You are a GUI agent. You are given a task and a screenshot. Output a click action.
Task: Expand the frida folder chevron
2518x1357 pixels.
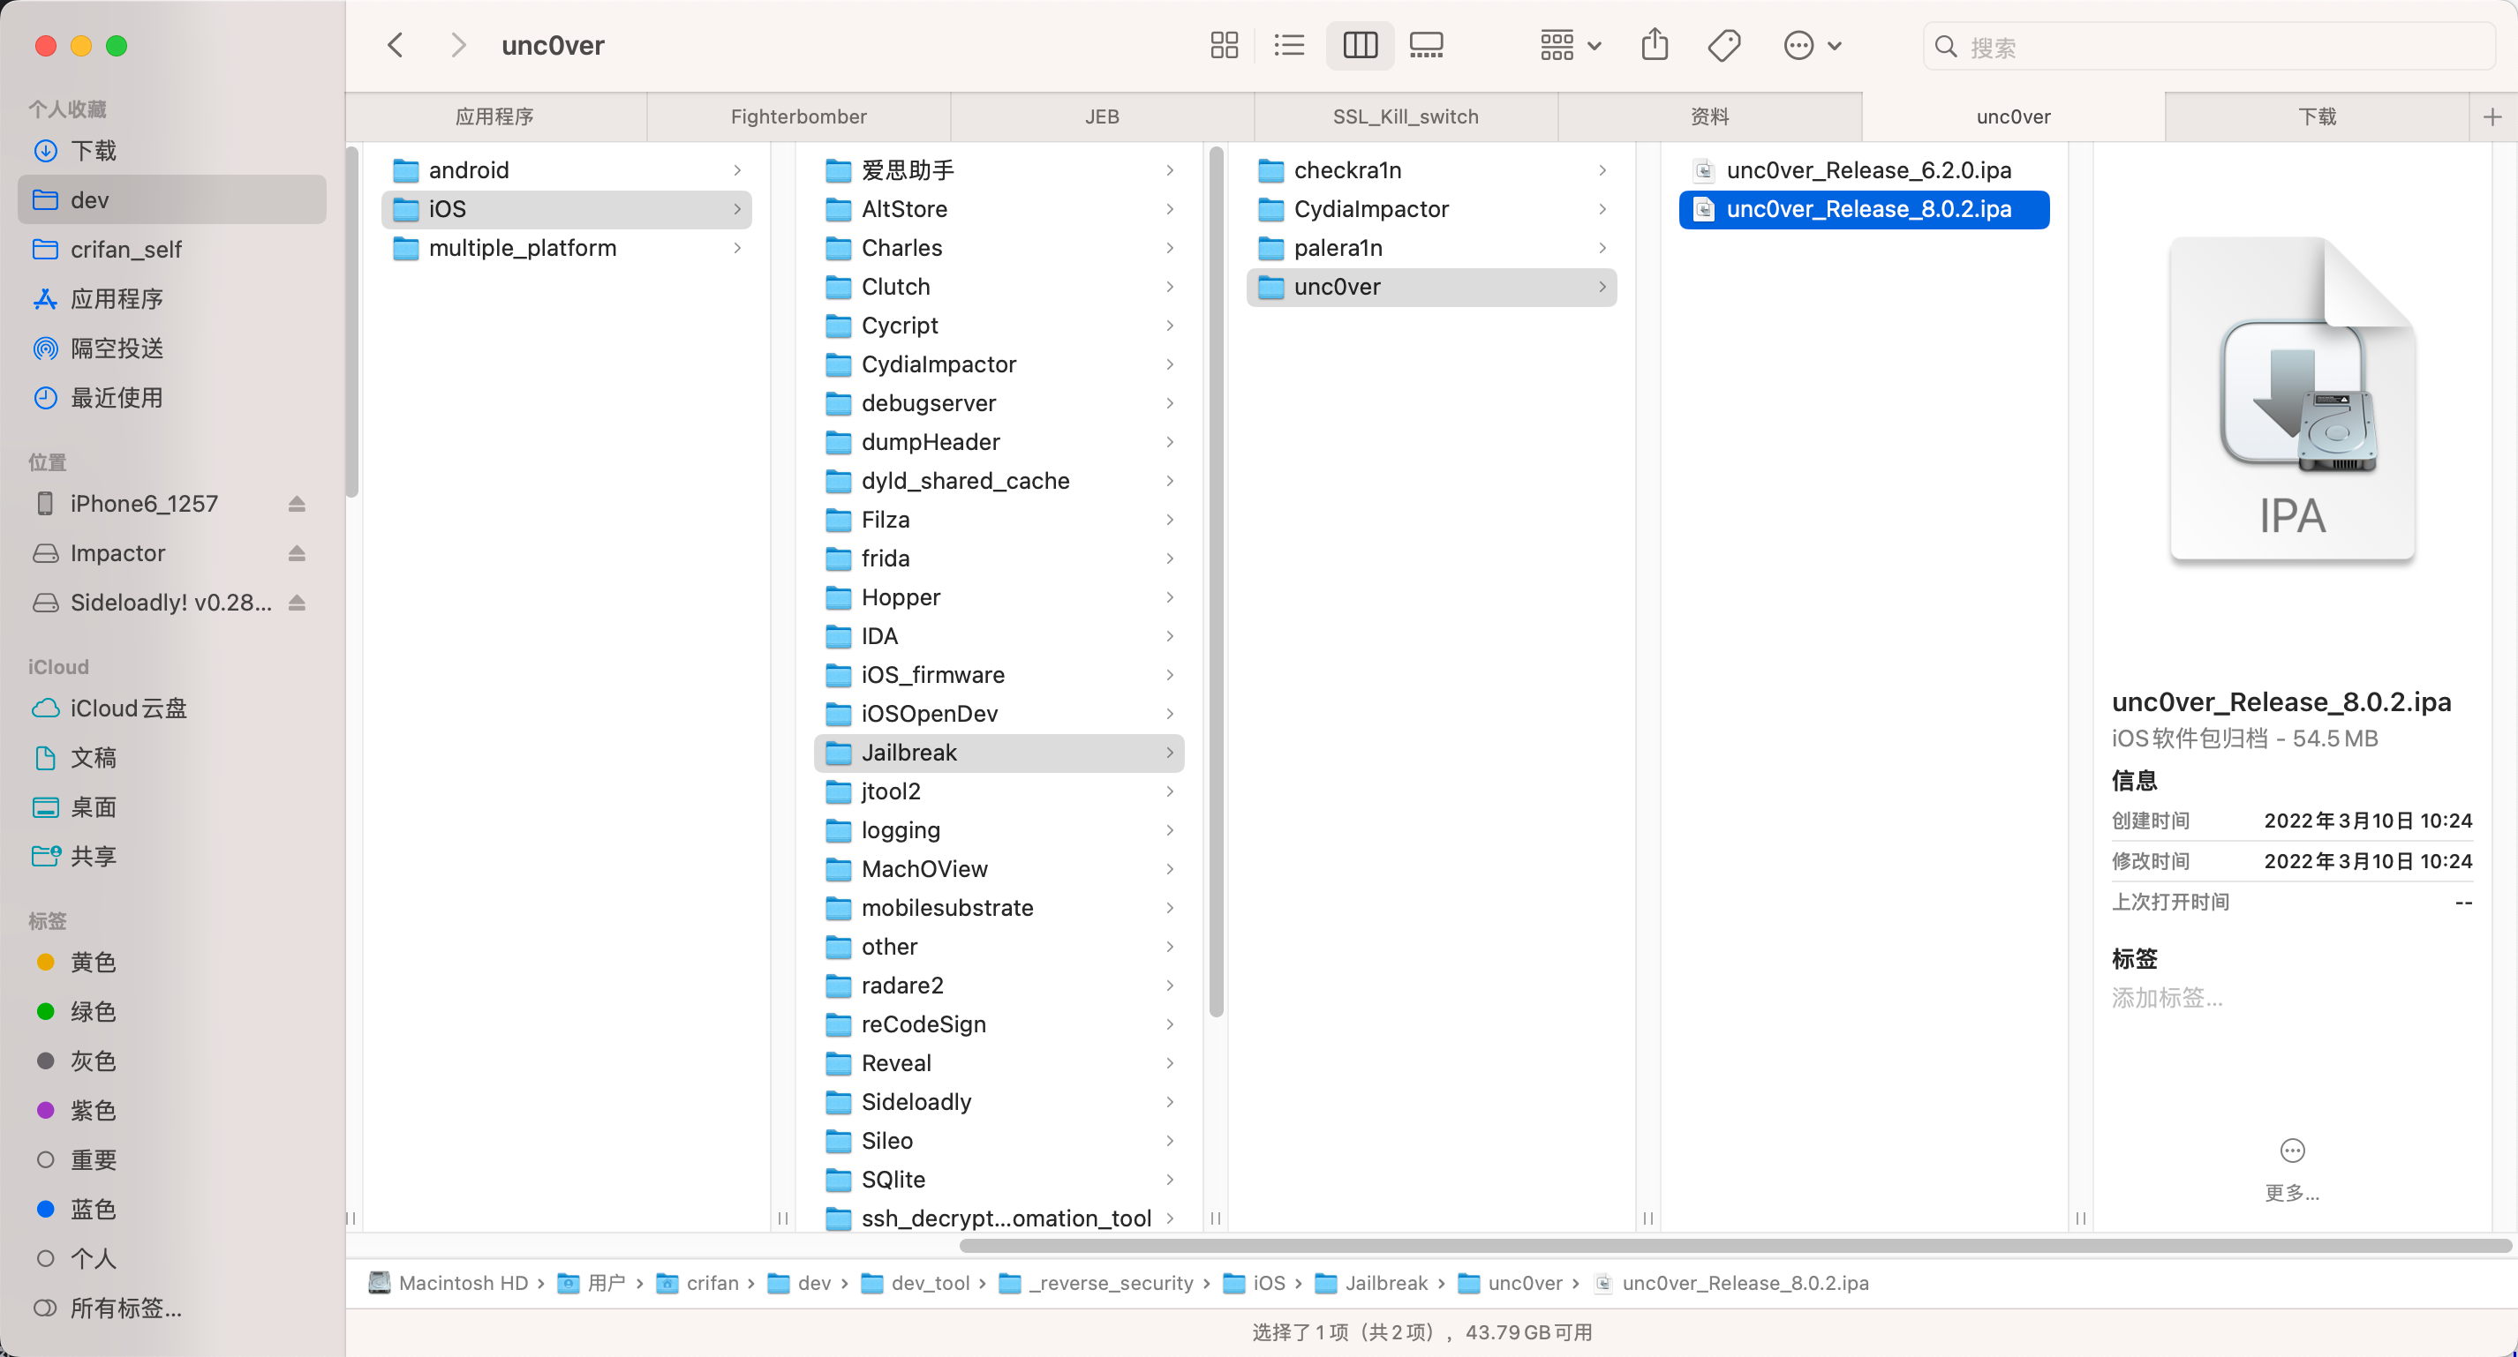(x=1170, y=559)
